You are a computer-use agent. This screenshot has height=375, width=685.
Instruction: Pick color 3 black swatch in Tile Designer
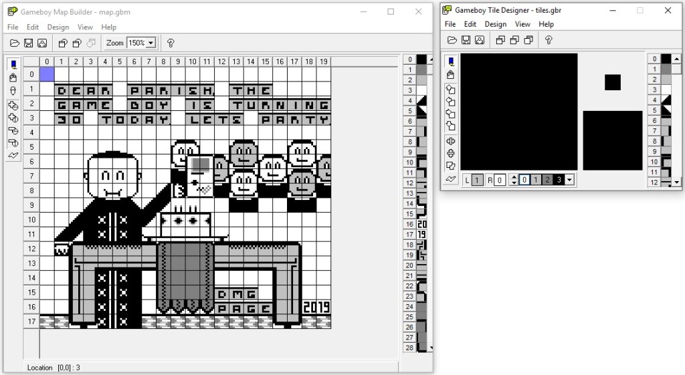(x=559, y=180)
